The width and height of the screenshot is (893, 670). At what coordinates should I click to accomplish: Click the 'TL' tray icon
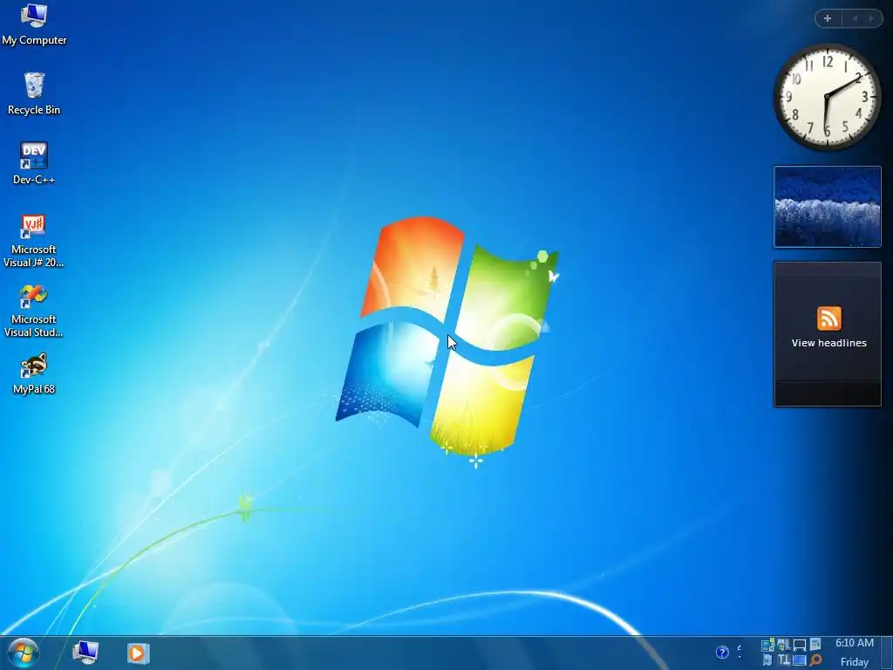pyautogui.click(x=784, y=660)
